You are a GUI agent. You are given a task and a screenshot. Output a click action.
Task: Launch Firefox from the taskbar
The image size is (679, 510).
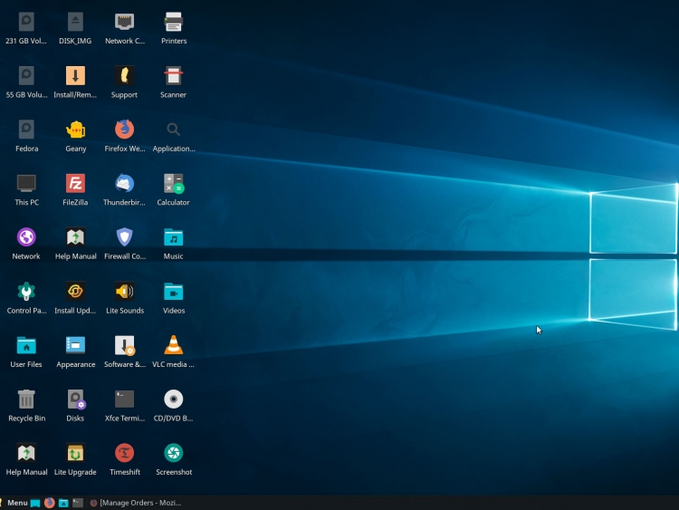coord(50,503)
